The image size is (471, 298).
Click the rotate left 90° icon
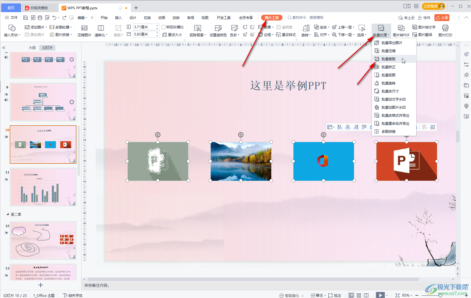[252, 27]
